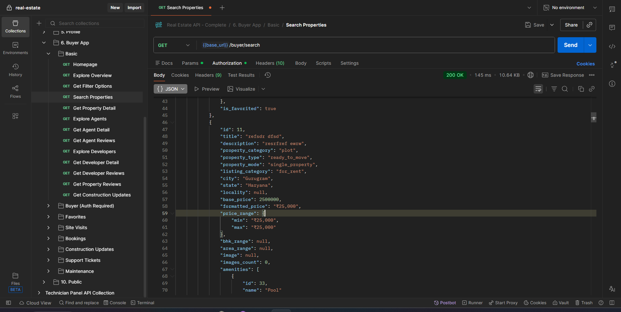Click the filter response icon
This screenshot has height=312, width=621.
tap(554, 89)
